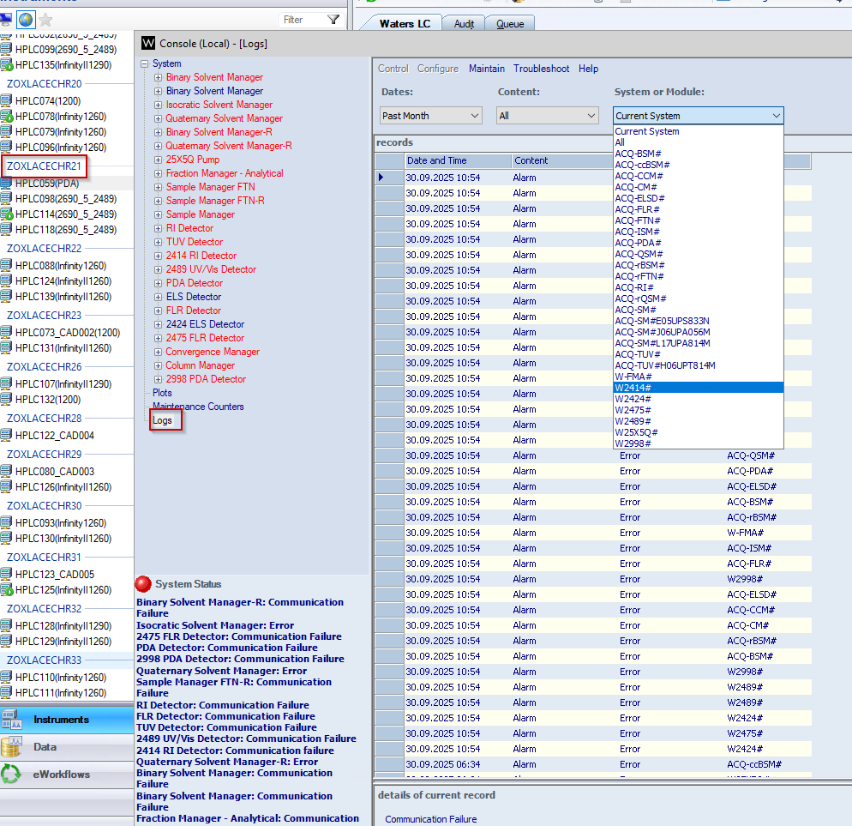
Task: Open the Content dropdown showing All
Action: pyautogui.click(x=593, y=114)
